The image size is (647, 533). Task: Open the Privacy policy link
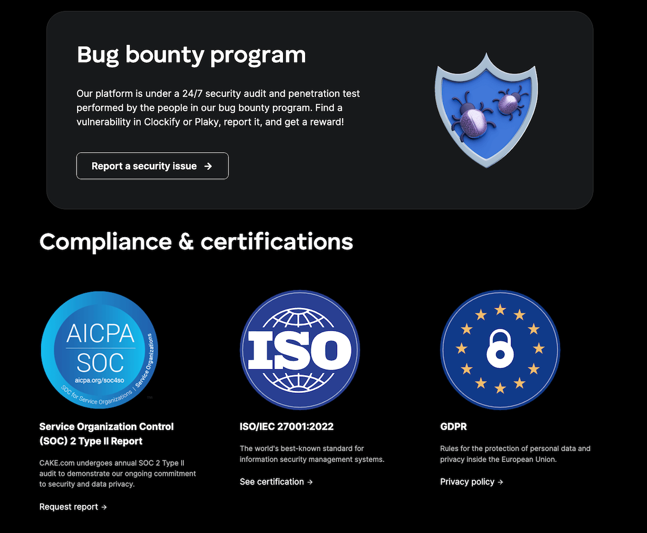pyautogui.click(x=467, y=482)
